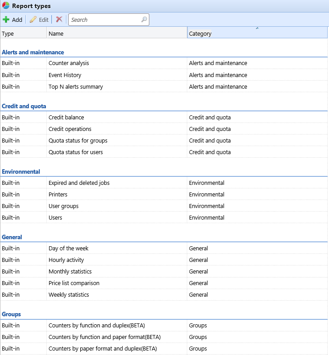
Task: Click the magnifier icon in search box
Action: click(144, 20)
